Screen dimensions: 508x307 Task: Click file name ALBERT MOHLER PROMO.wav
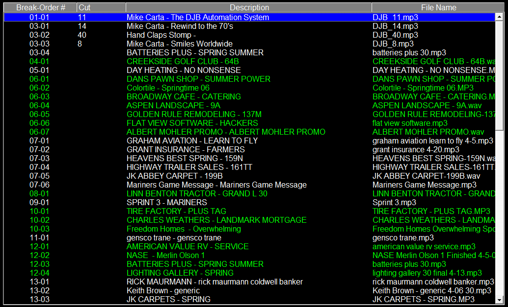point(428,132)
